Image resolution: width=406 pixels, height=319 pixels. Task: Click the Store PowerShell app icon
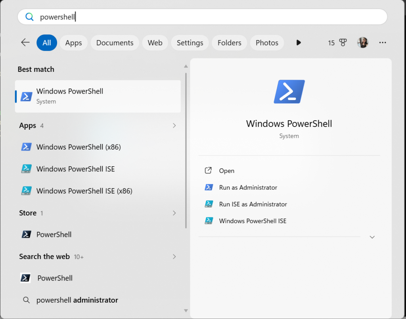tap(27, 234)
